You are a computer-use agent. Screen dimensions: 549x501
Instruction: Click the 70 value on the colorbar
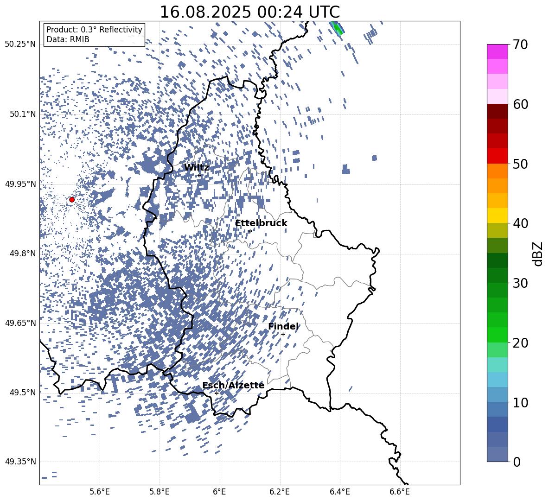point(520,44)
